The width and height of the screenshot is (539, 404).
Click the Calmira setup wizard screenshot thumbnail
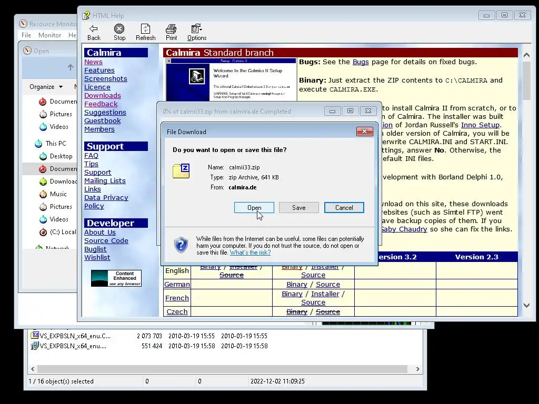click(231, 80)
